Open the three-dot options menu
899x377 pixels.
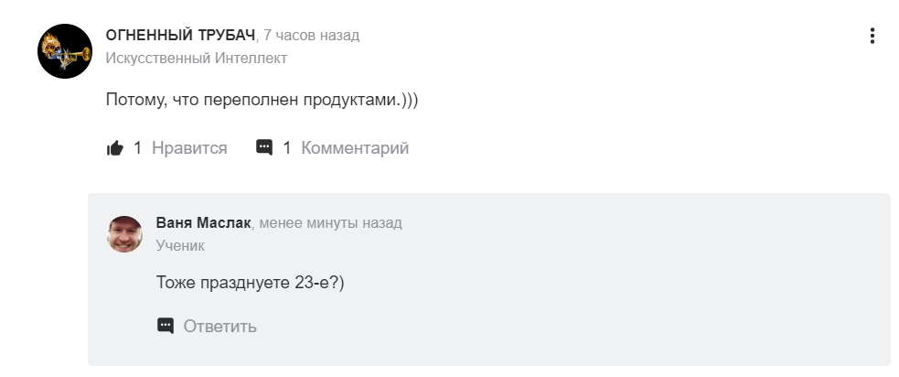[x=872, y=36]
